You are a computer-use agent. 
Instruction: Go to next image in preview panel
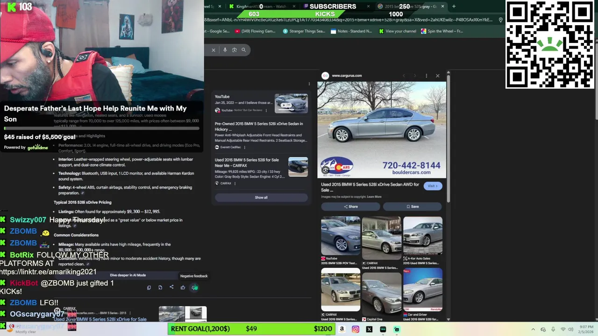[x=415, y=76]
